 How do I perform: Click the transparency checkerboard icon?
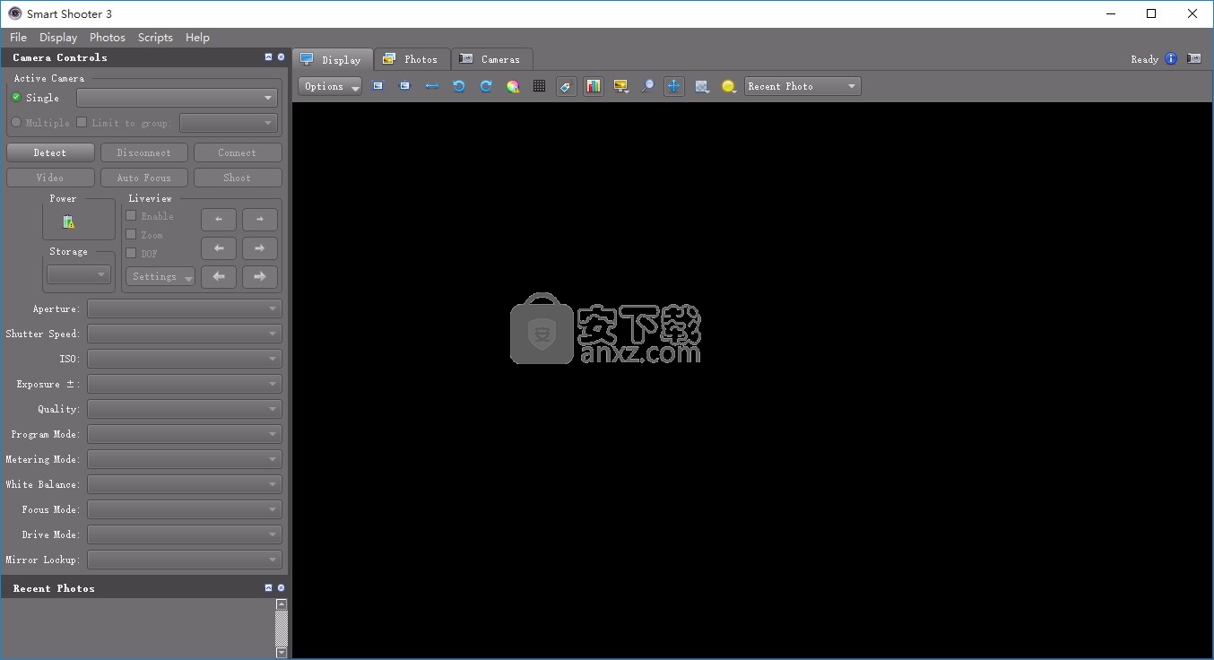(702, 86)
